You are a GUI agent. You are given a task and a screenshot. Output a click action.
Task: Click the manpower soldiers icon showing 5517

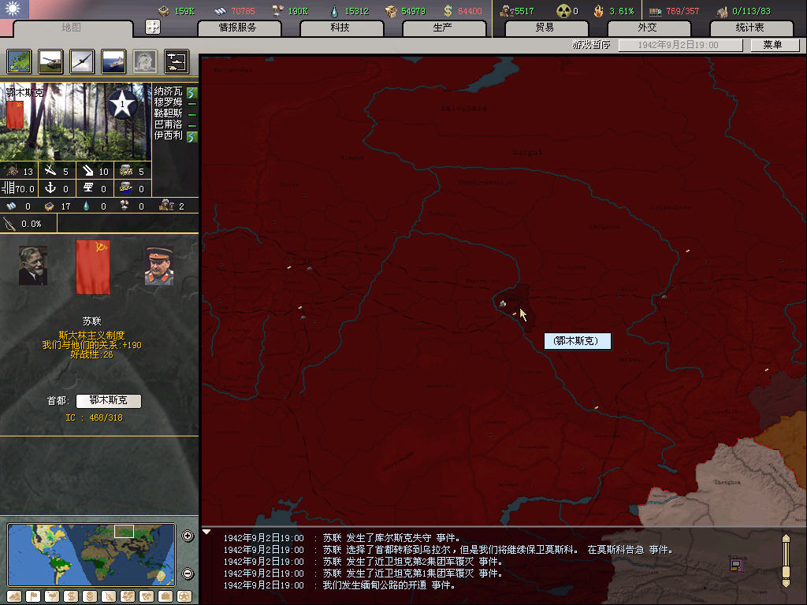click(507, 11)
